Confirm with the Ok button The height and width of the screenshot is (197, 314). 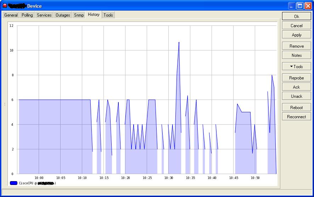[x=297, y=16]
